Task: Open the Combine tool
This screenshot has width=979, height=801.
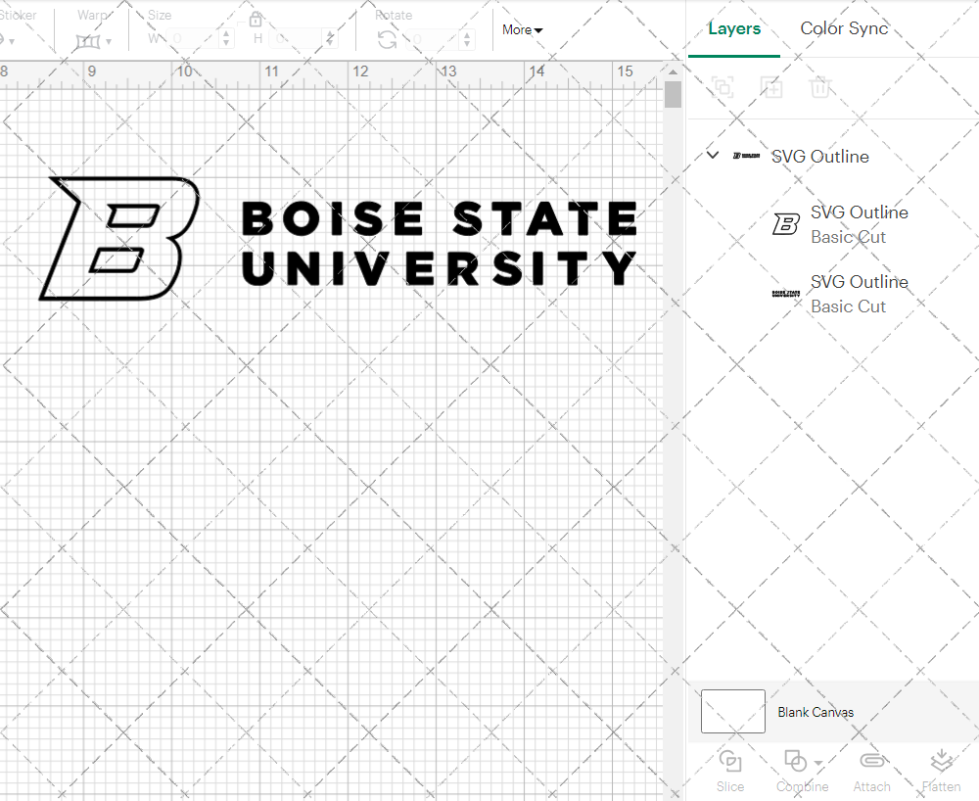Action: pos(796,771)
